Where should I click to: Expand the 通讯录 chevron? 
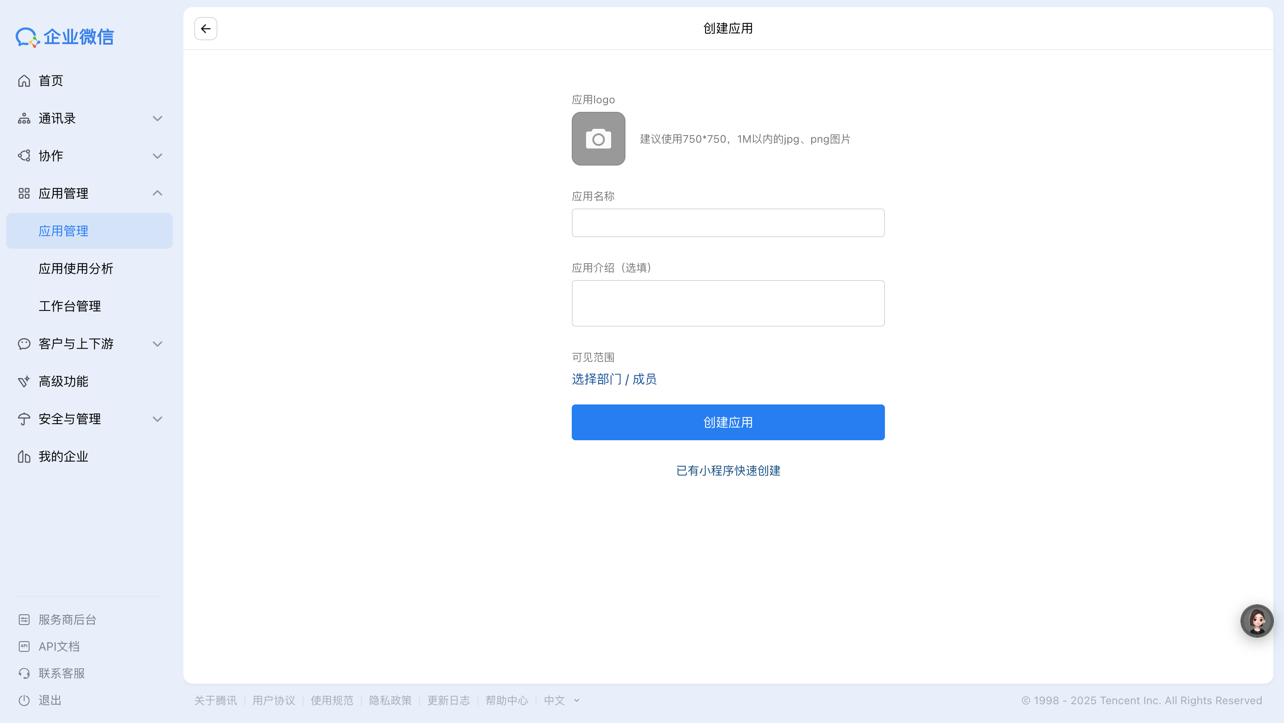pyautogui.click(x=157, y=119)
